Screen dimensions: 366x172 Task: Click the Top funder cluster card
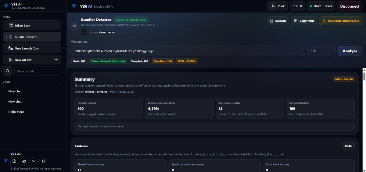(250, 108)
